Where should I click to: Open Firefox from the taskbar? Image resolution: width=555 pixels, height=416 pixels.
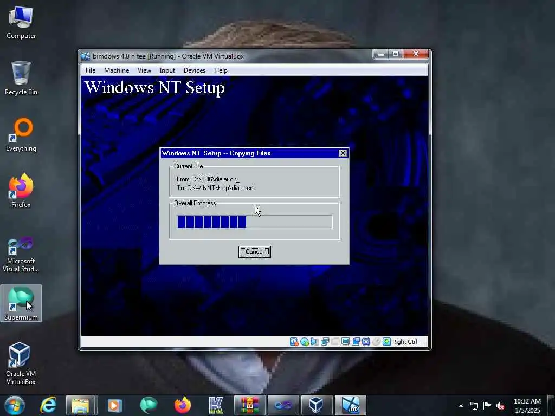coord(182,405)
